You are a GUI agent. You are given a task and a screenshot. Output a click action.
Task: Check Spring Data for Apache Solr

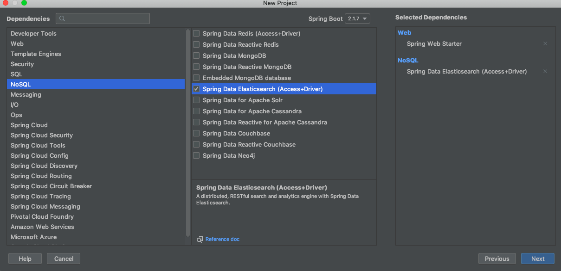pos(196,100)
